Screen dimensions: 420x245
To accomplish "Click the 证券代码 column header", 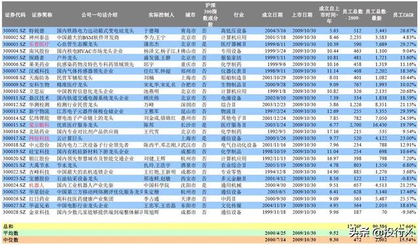I will click(15, 15).
